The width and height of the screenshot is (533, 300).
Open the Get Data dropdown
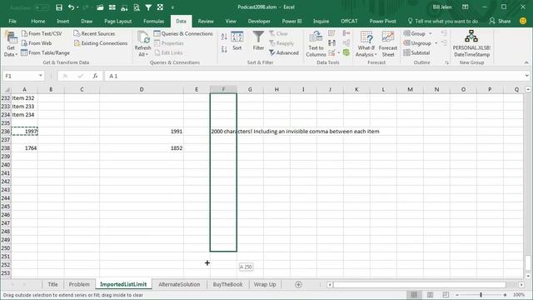point(11,43)
